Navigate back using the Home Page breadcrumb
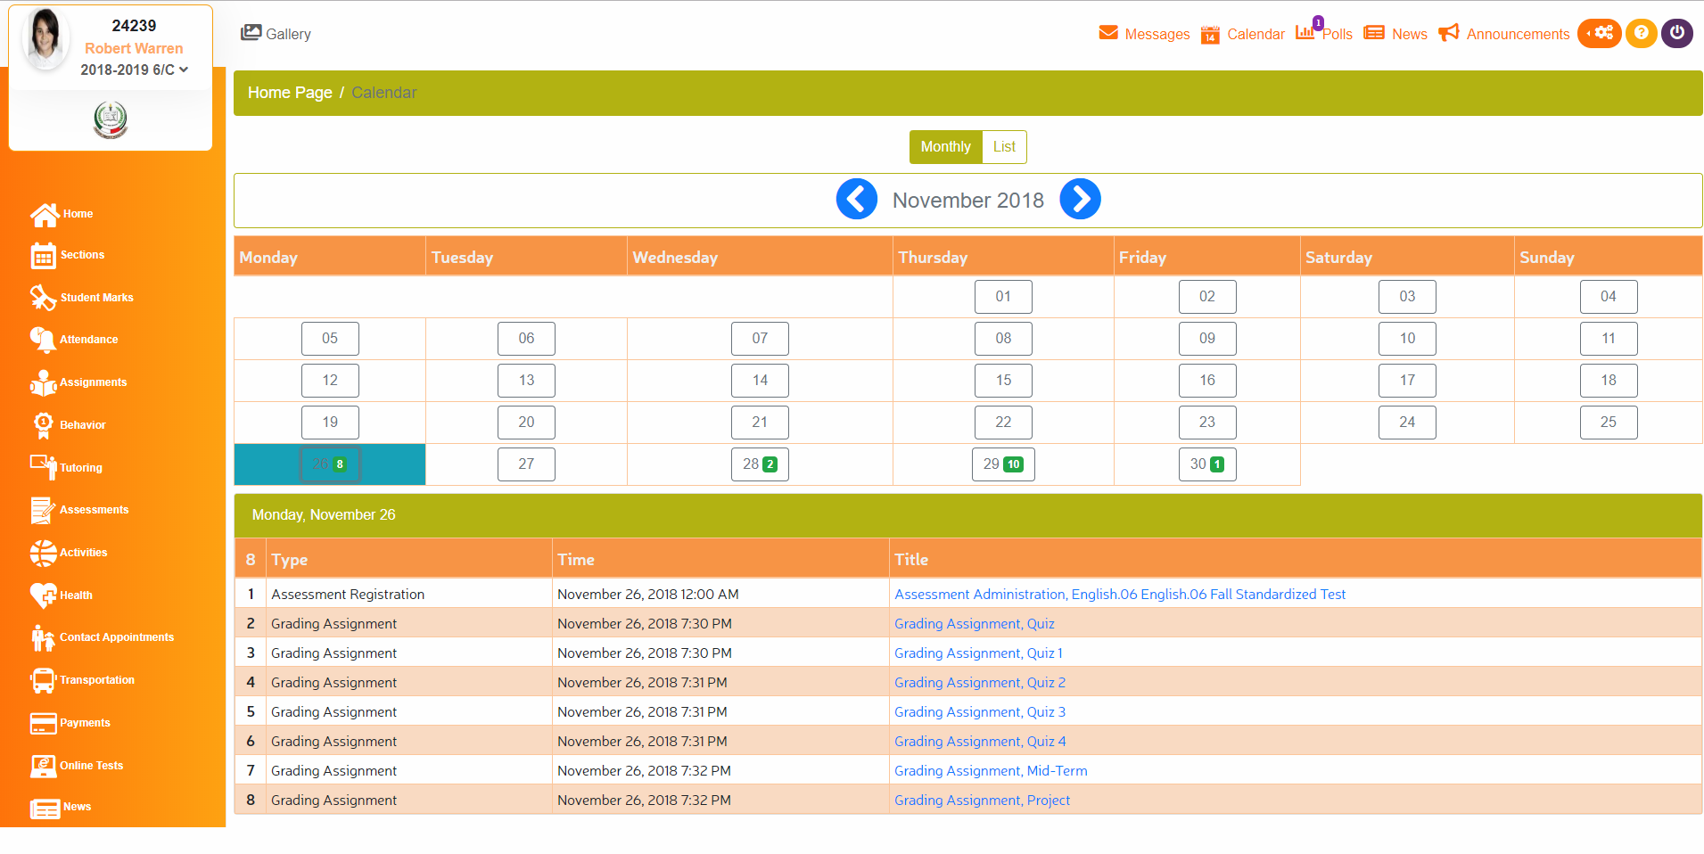Image resolution: width=1704 pixels, height=854 pixels. pyautogui.click(x=289, y=92)
